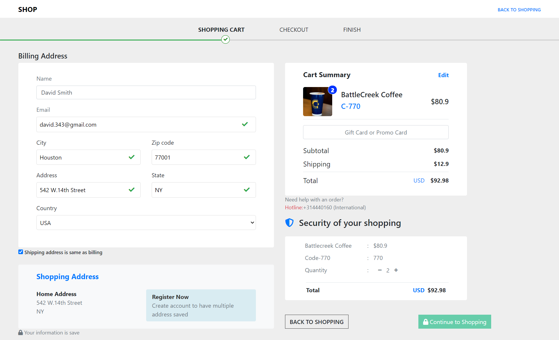Viewport: 559px width, 340px height.
Task: Click the green checkmark beside the State field
Action: point(247,190)
